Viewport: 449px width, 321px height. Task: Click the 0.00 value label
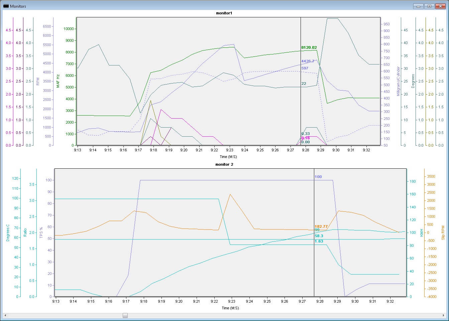point(305,142)
